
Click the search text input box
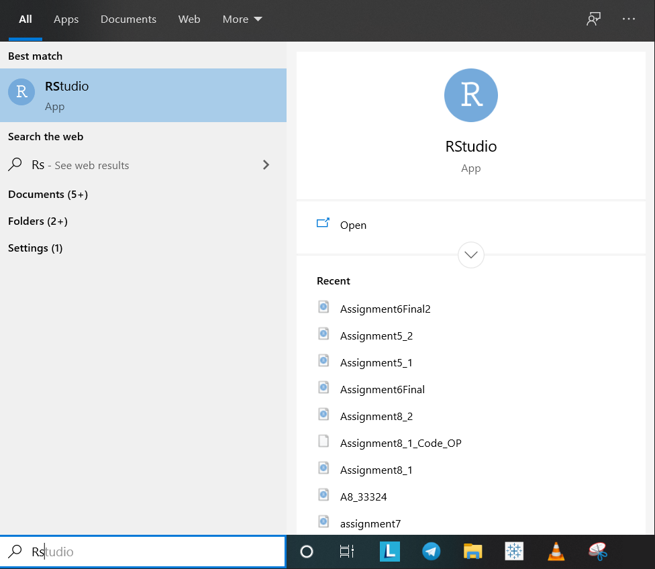[x=154, y=552]
